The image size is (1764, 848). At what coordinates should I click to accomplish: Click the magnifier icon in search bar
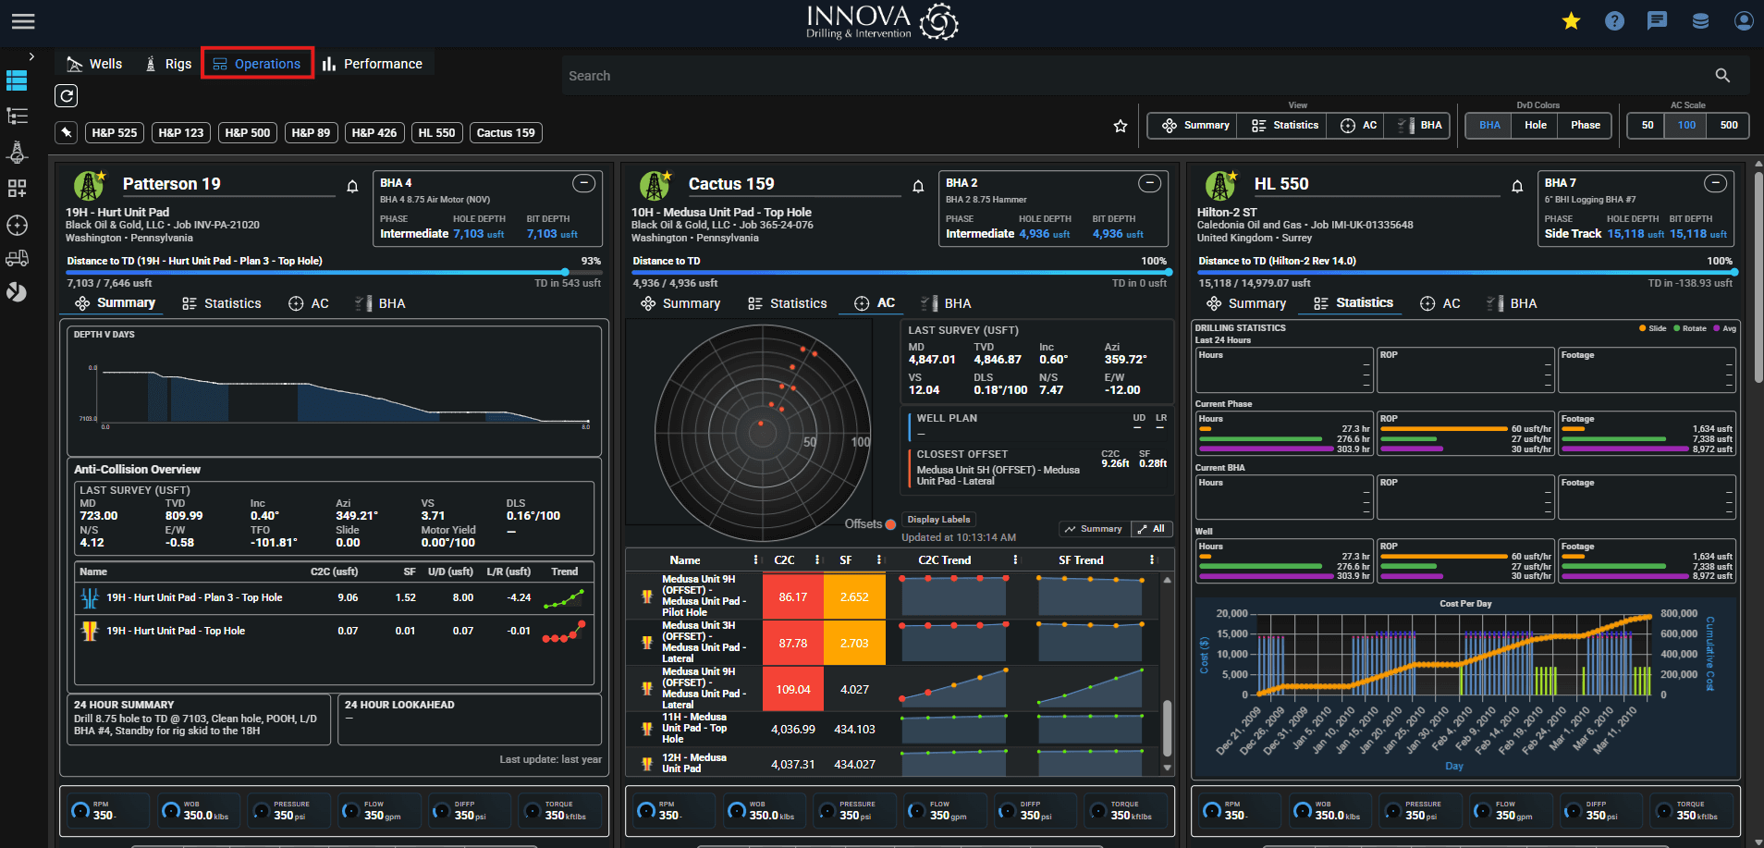tap(1722, 76)
